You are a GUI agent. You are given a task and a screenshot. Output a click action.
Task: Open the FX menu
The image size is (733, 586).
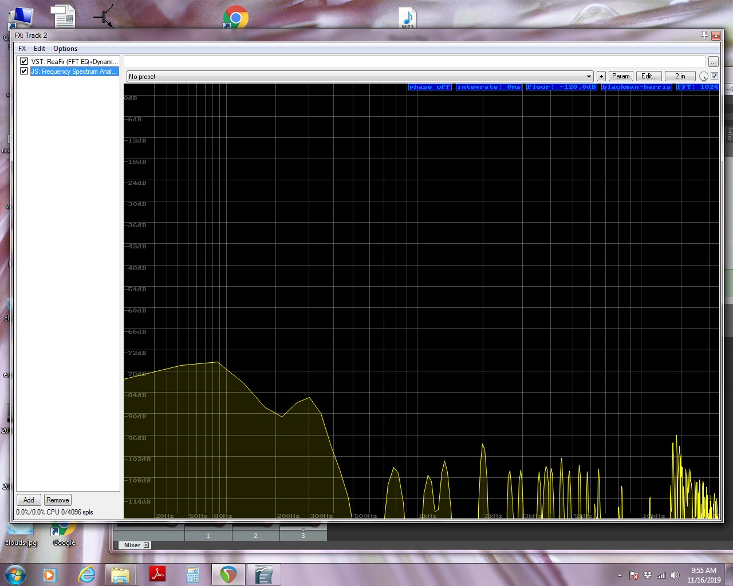pyautogui.click(x=22, y=49)
